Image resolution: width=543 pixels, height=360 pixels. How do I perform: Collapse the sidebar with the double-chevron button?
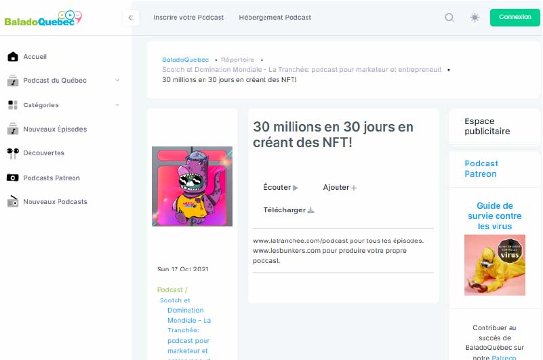coord(131,18)
